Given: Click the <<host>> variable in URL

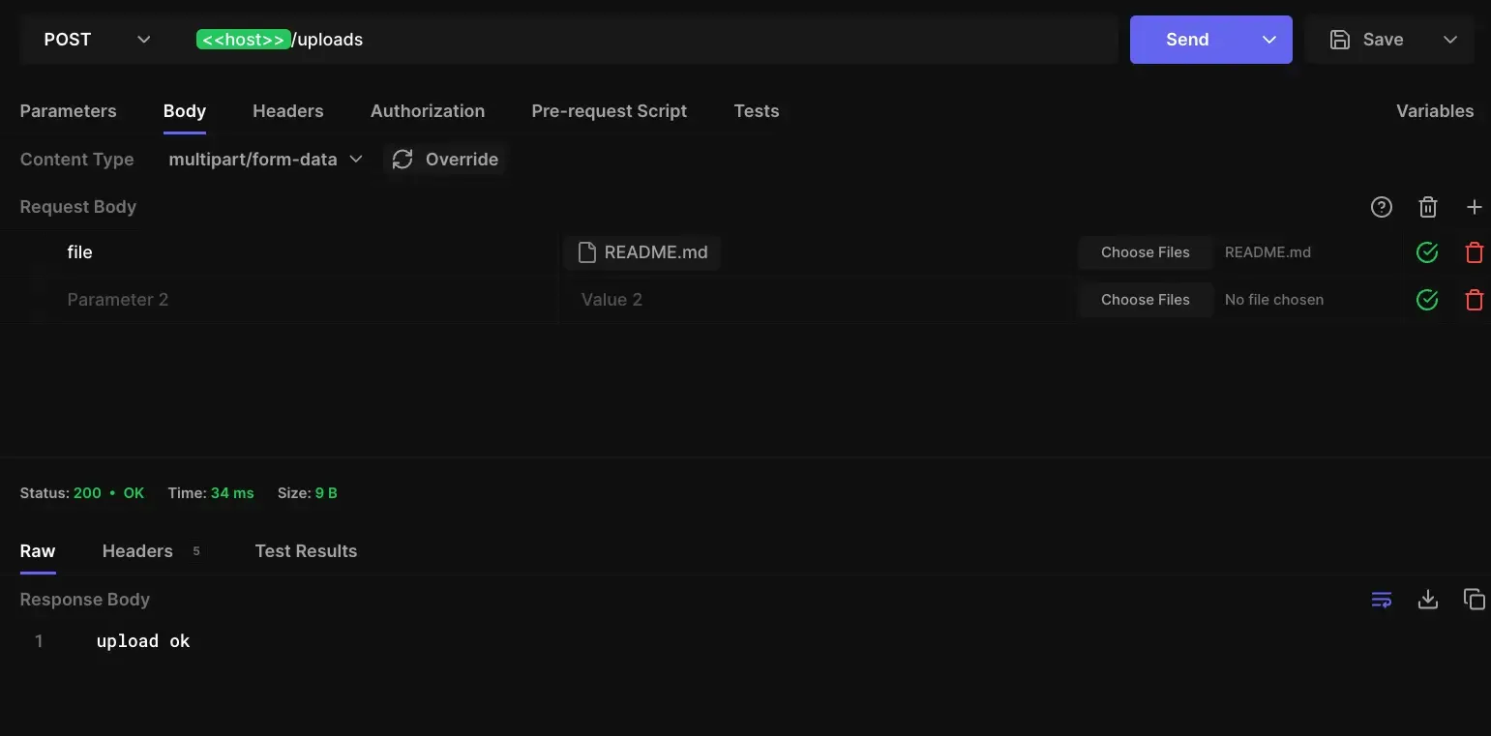Looking at the screenshot, I should pos(244,40).
